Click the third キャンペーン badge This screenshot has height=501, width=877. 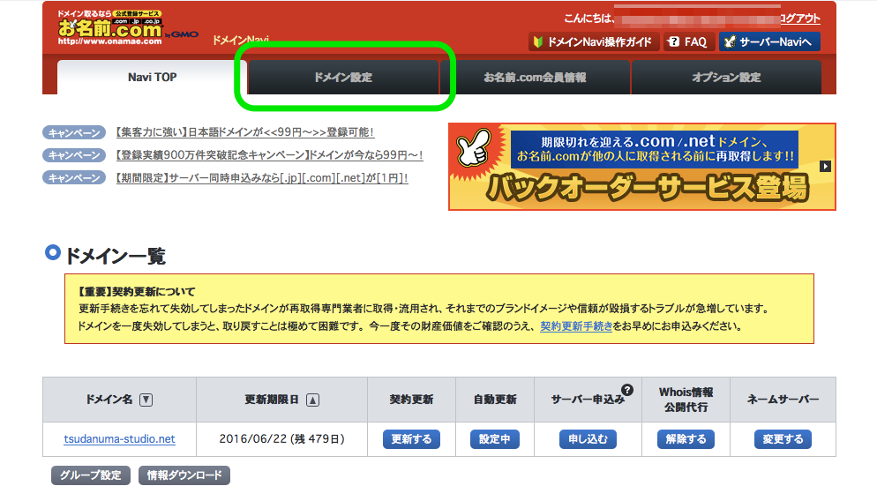click(74, 178)
